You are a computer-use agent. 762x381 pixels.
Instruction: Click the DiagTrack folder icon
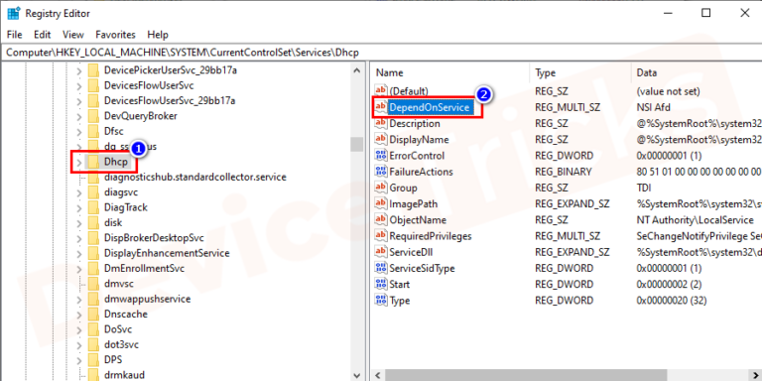(93, 207)
